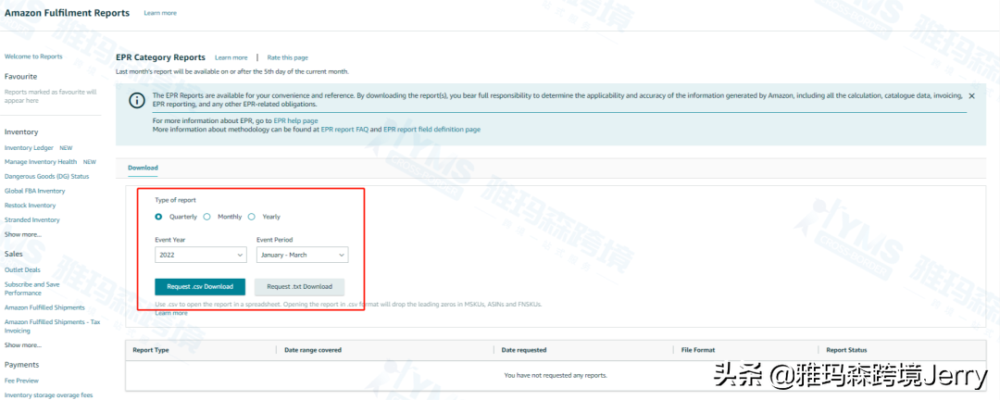
Task: Click the Date requested column header
Action: point(524,350)
